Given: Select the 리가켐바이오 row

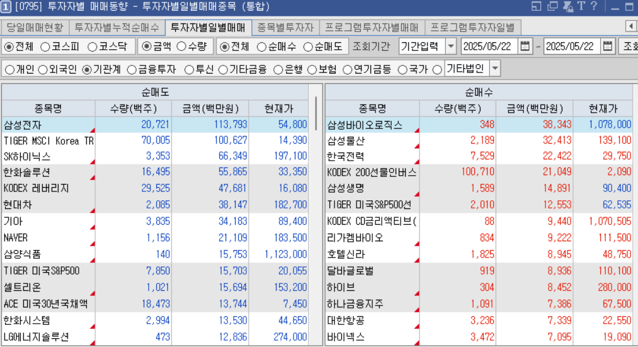Looking at the screenshot, I should pos(479,237).
